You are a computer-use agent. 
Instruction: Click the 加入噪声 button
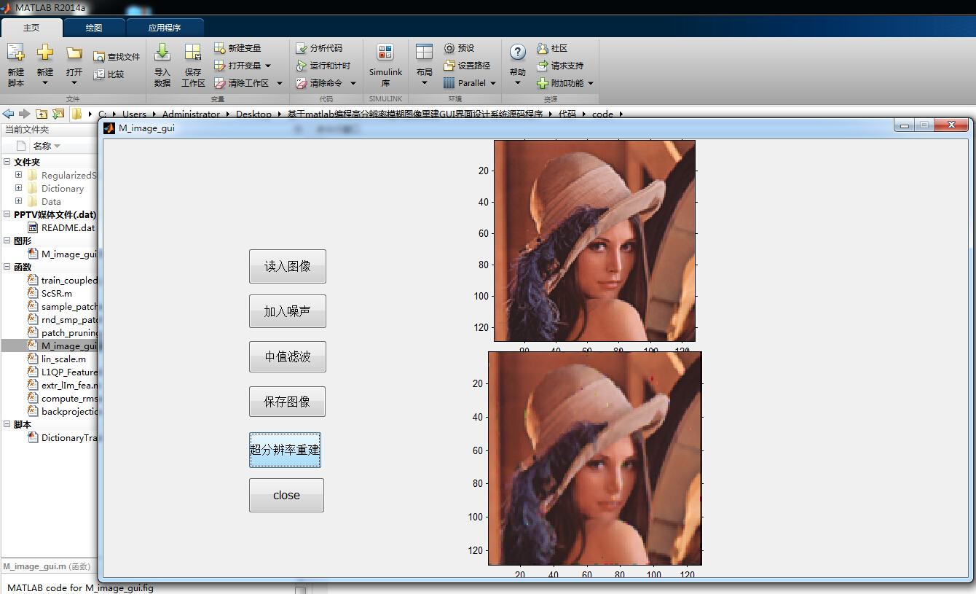[287, 311]
